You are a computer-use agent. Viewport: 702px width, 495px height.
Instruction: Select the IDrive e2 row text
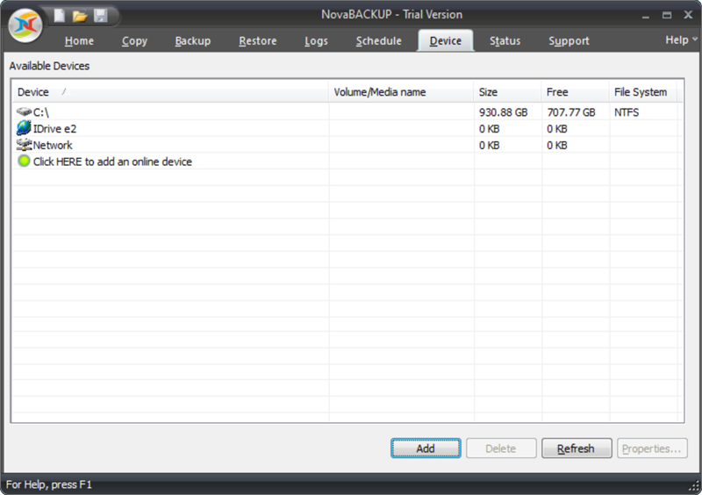point(54,128)
